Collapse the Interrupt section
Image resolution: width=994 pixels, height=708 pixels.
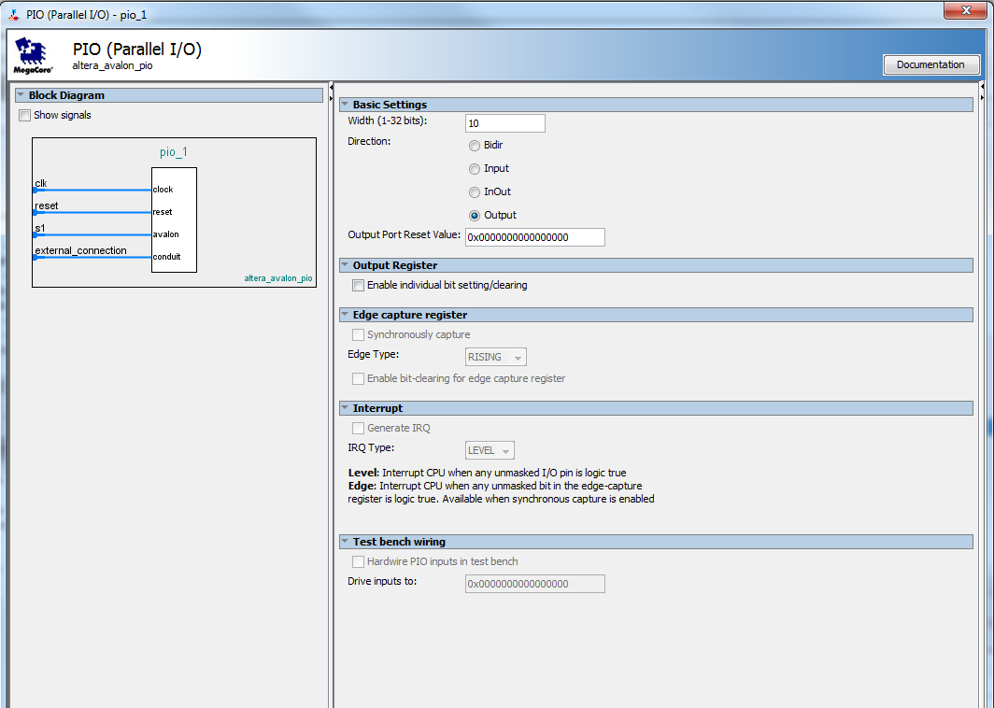click(x=345, y=407)
